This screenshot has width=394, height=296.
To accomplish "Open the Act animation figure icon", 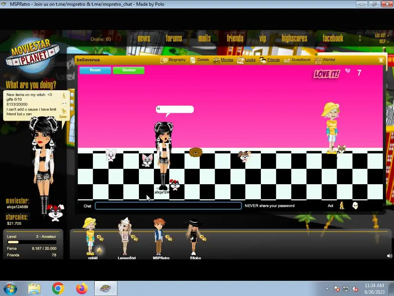I will 342,206.
